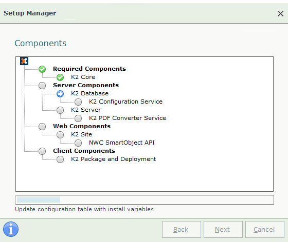The width and height of the screenshot is (288, 242).
Task: Close the Setup Manager window
Action: 280,13
